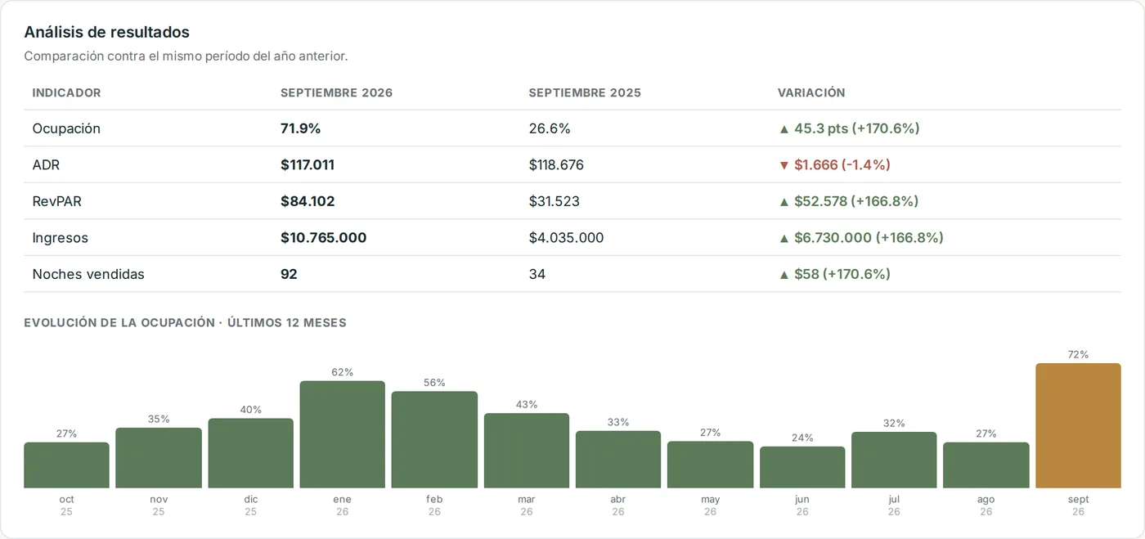Screen dimensions: 1145x539
Task: Select the jul 26 occupancy bar
Action: pos(894,460)
